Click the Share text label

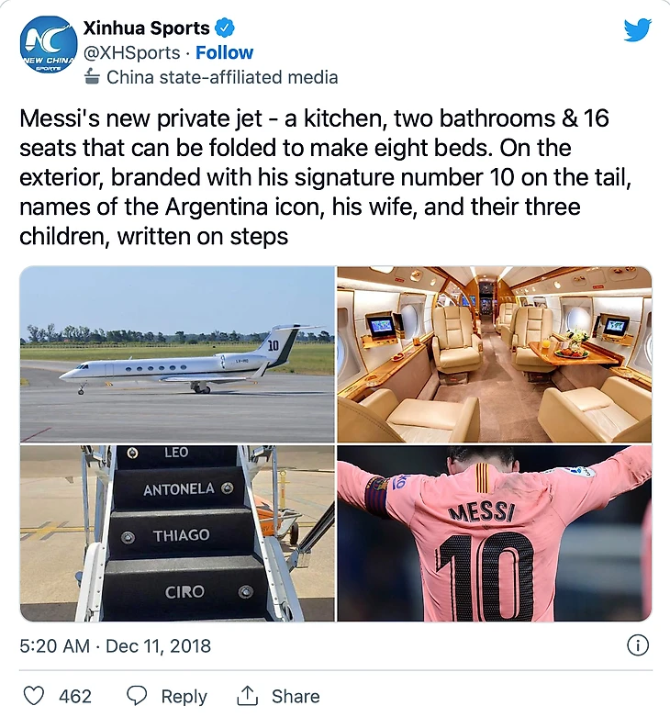point(296,697)
